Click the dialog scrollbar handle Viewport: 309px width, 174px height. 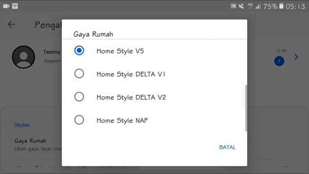pyautogui.click(x=246, y=108)
